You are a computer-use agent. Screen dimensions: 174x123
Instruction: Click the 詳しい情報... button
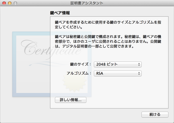coord(70,100)
